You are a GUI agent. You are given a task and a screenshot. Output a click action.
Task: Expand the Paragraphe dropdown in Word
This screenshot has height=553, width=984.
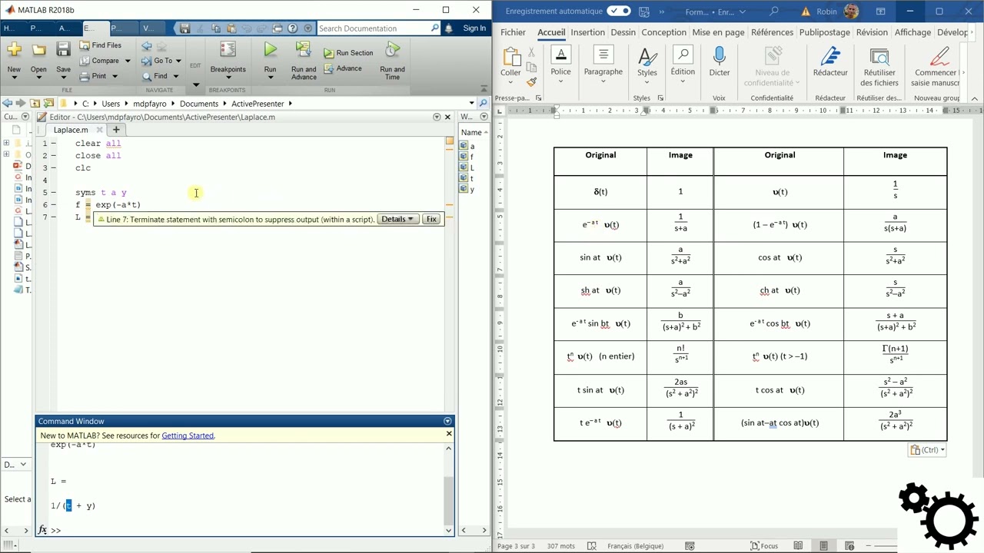603,81
